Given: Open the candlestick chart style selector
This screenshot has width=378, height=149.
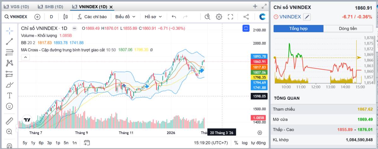Looking at the screenshot, I should pos(66,17).
